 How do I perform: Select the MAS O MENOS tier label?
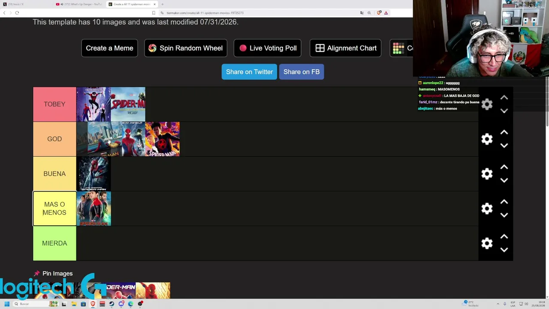(54, 209)
